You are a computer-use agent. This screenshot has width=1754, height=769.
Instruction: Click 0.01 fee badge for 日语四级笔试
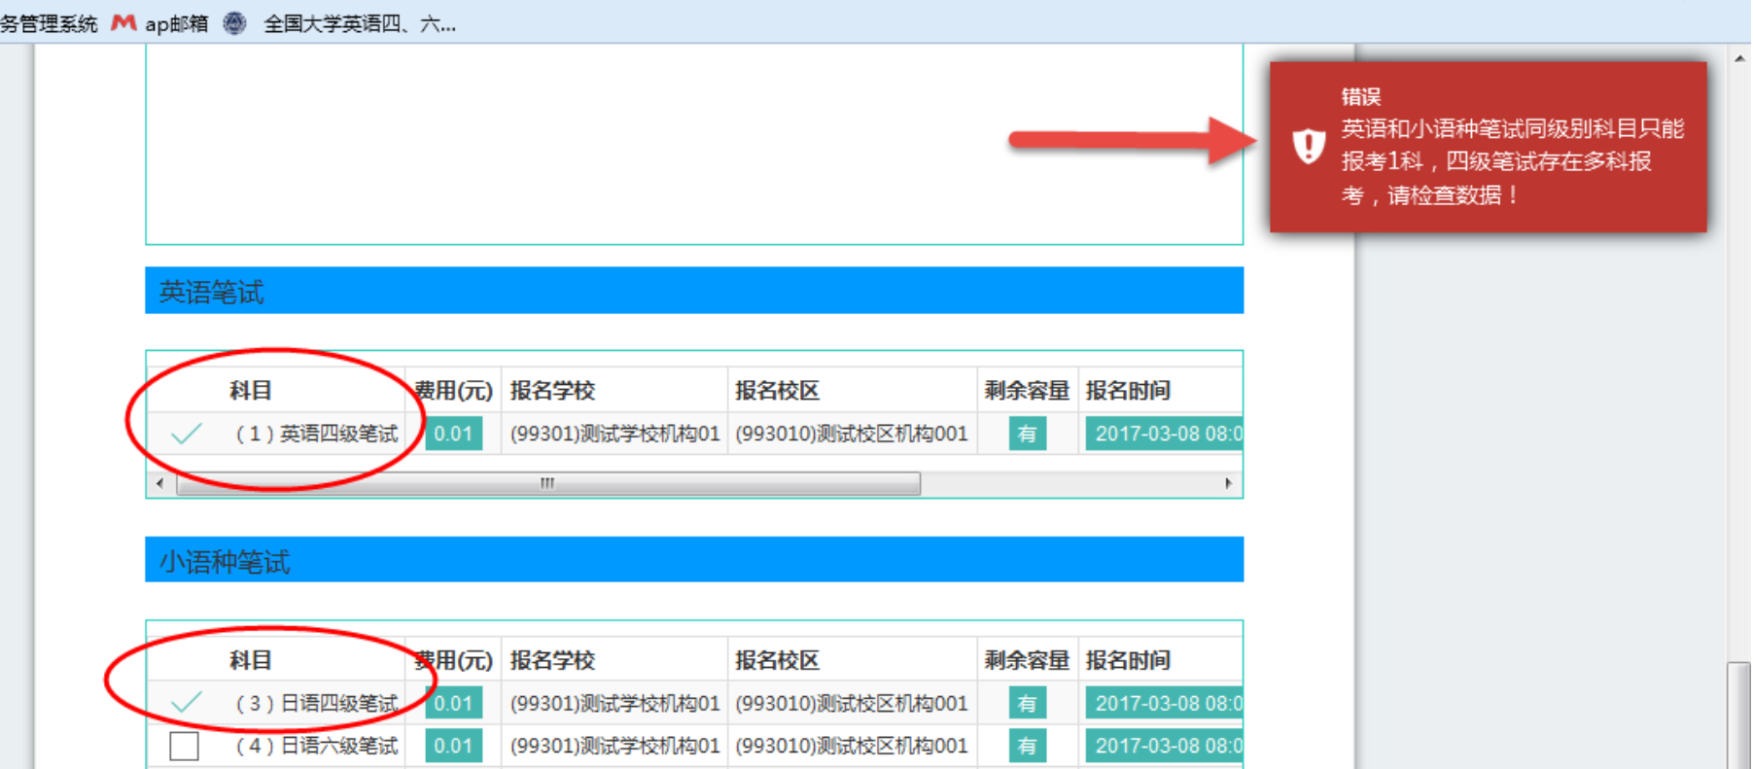point(453,703)
